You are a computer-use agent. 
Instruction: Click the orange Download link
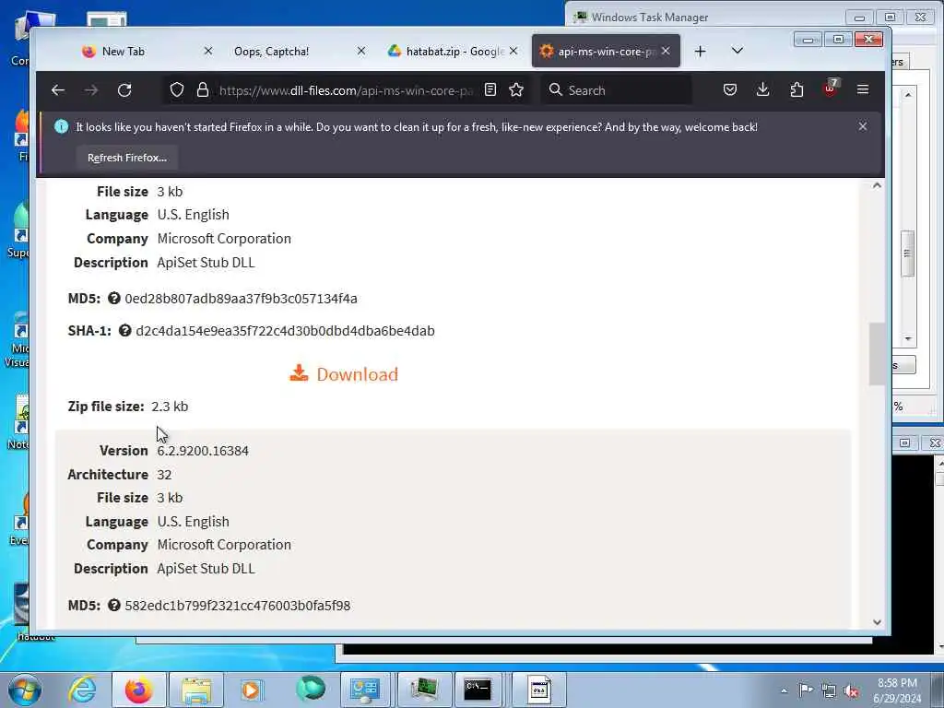click(x=344, y=374)
